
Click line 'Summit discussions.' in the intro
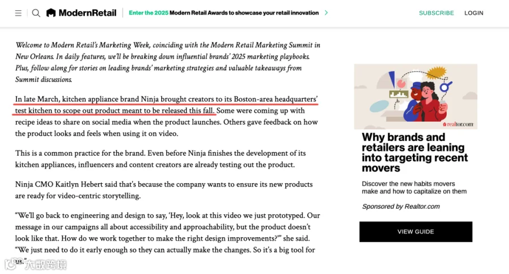point(44,79)
